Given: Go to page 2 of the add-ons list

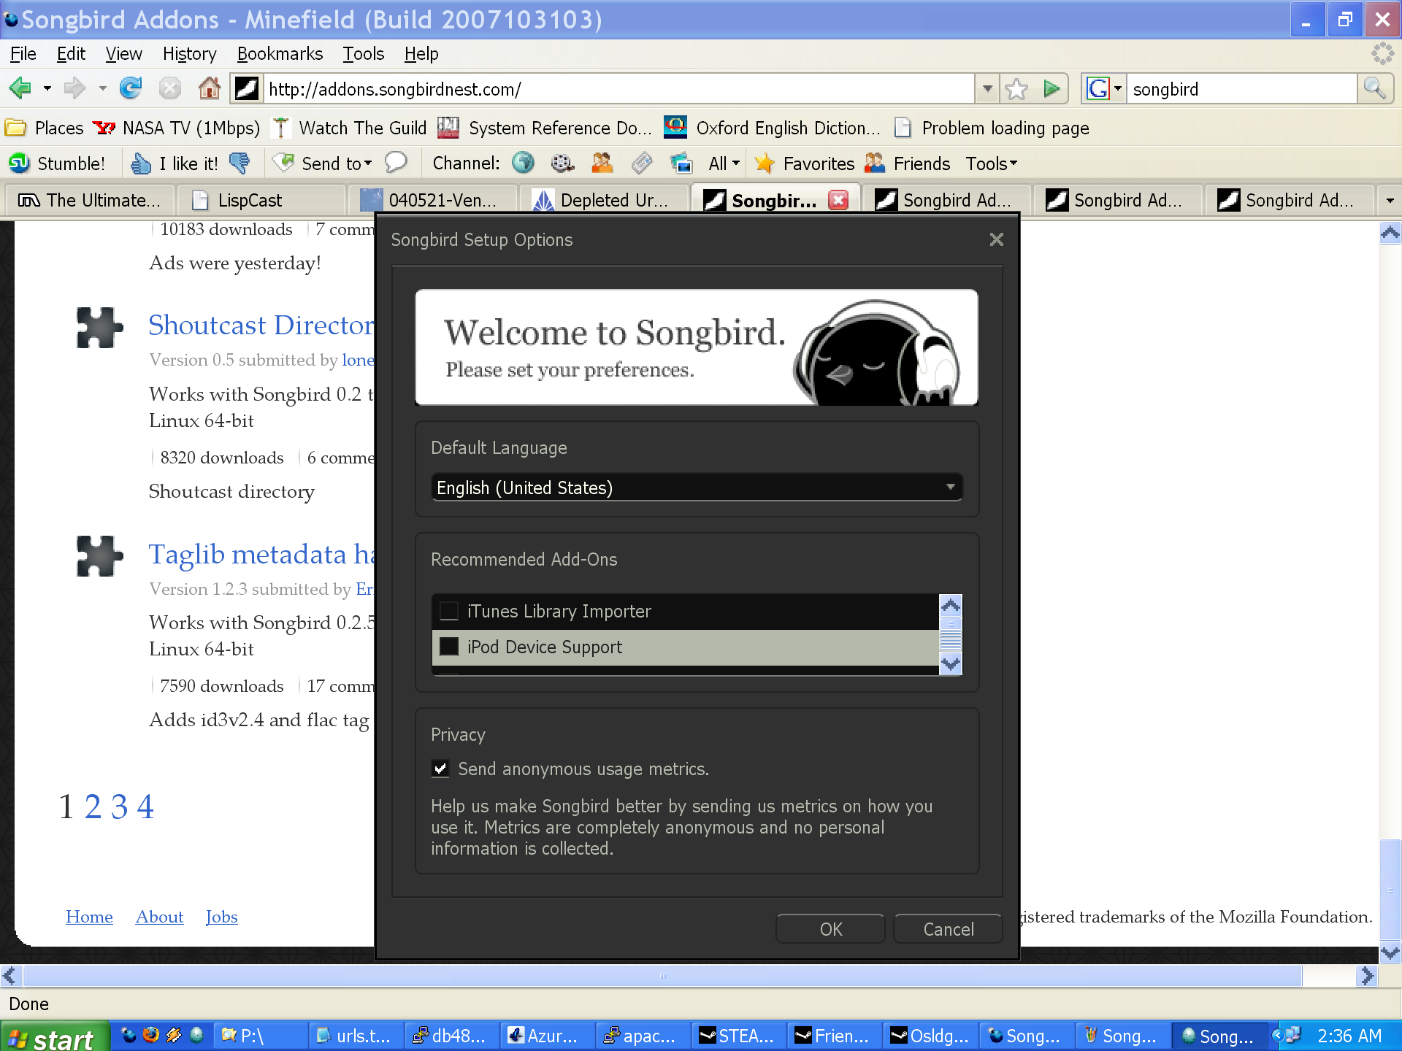Looking at the screenshot, I should pyautogui.click(x=93, y=806).
